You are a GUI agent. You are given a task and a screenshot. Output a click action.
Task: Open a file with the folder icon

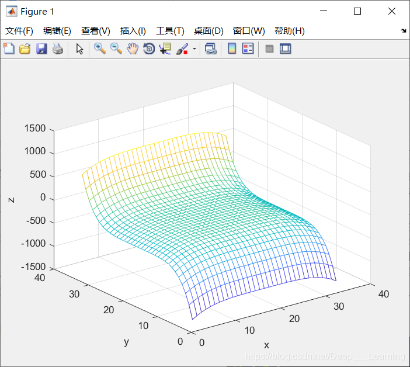coord(25,49)
